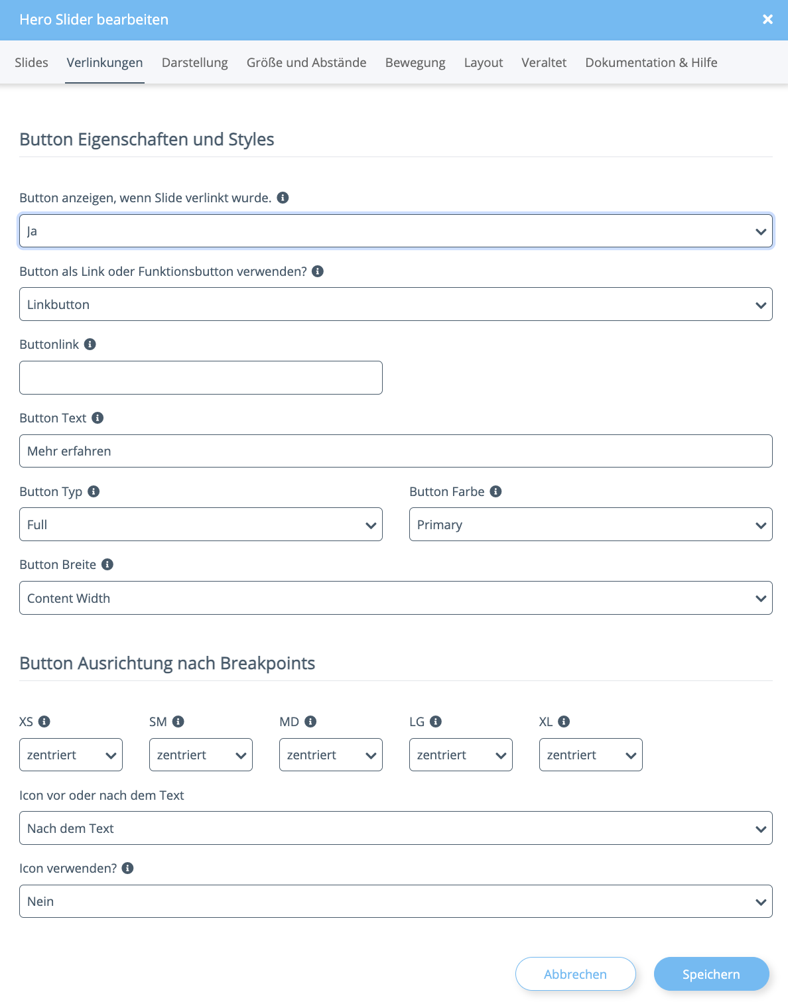Open the Größe und Abstände tab
788x1008 pixels.
(306, 62)
